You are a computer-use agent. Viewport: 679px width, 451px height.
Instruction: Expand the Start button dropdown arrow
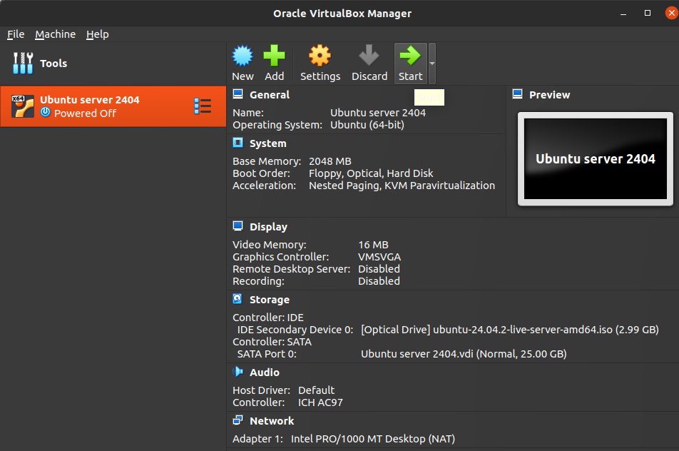[432, 64]
